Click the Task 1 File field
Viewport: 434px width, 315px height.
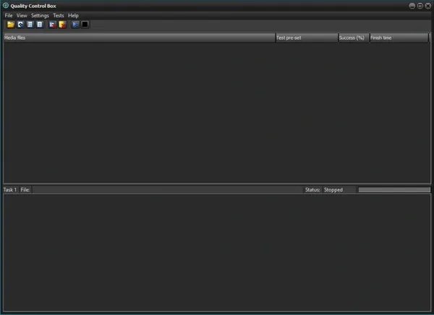pos(166,190)
